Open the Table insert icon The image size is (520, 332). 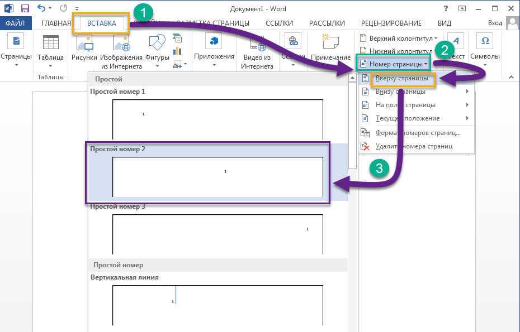click(50, 43)
